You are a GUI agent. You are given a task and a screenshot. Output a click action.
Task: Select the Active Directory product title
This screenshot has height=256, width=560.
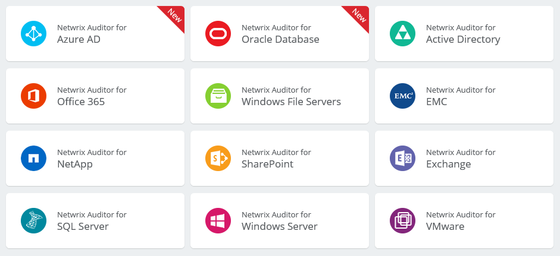point(463,40)
